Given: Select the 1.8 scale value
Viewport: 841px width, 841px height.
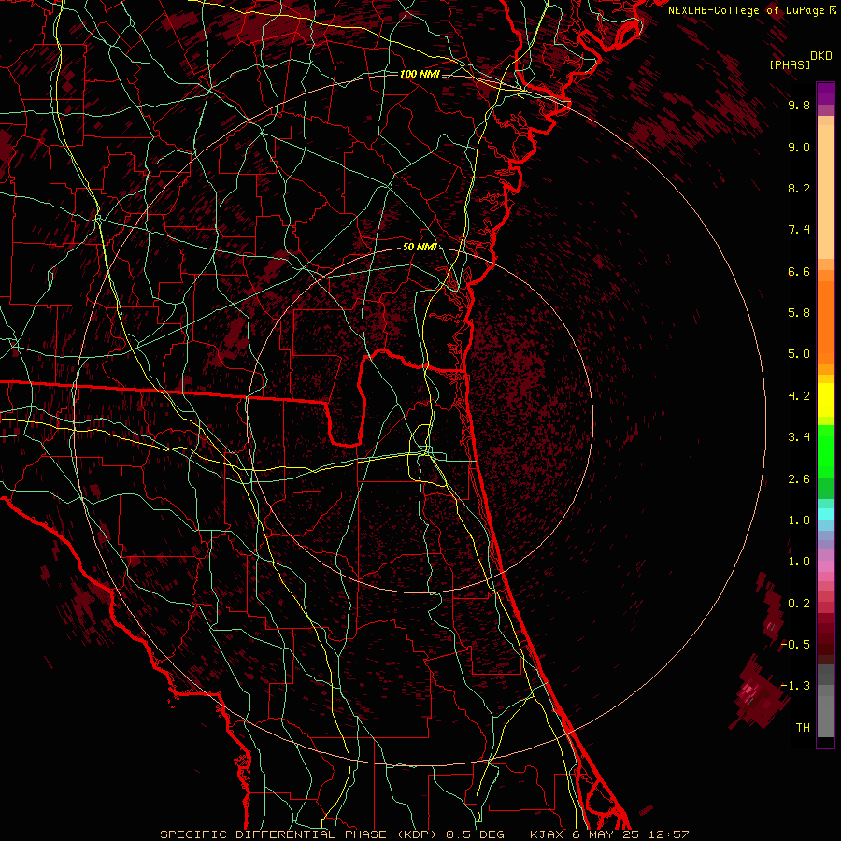Looking at the screenshot, I should click(x=799, y=520).
